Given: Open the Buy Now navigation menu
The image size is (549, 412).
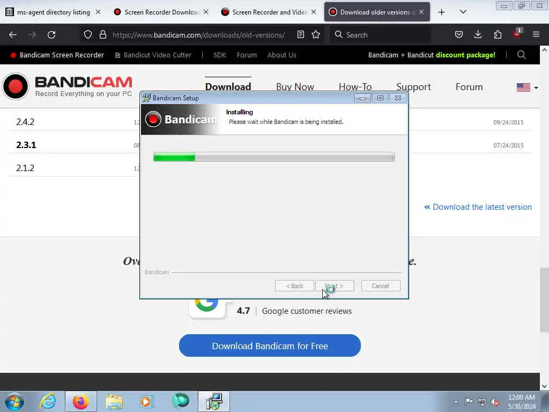Looking at the screenshot, I should tap(295, 87).
